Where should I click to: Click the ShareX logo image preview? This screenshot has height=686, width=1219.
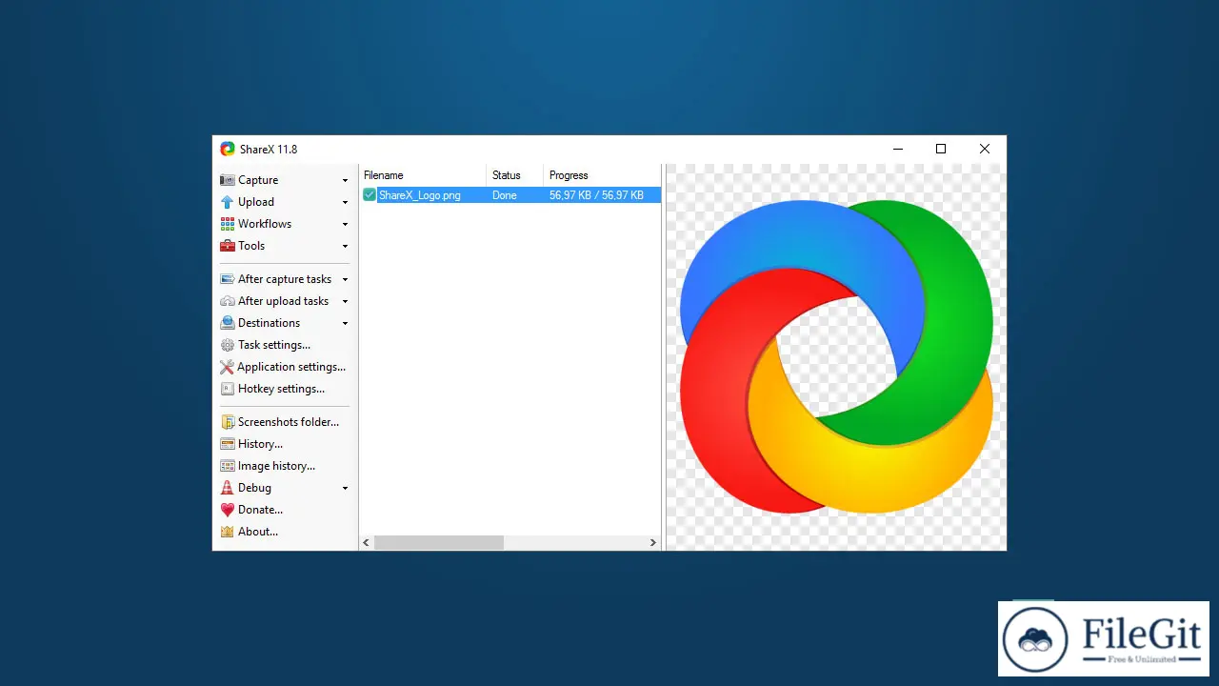[x=836, y=357]
